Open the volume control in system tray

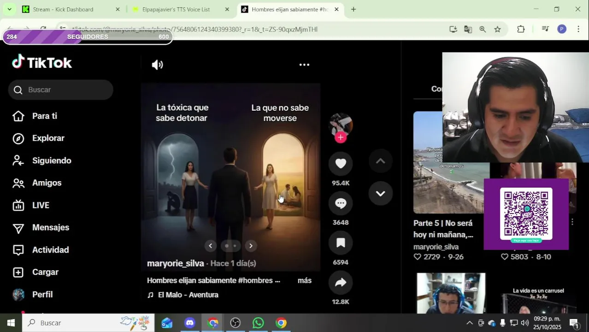[524, 323]
